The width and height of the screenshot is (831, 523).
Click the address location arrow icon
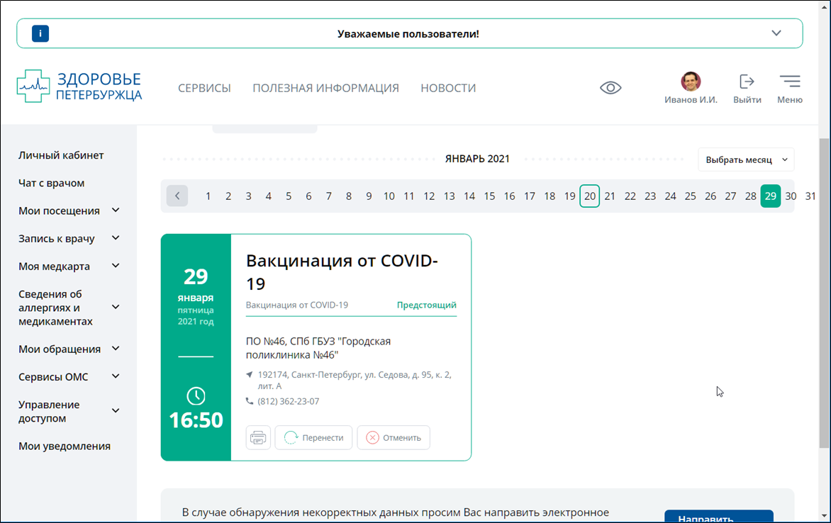pyautogui.click(x=250, y=375)
